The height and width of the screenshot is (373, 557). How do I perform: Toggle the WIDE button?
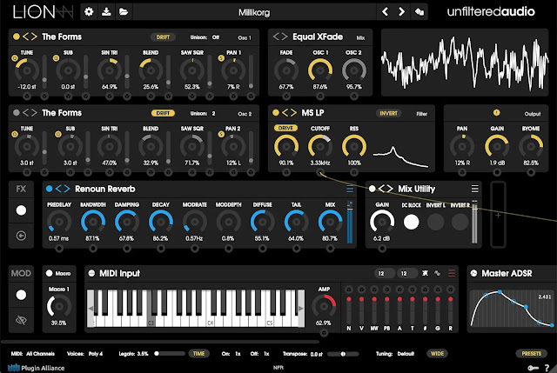click(437, 354)
